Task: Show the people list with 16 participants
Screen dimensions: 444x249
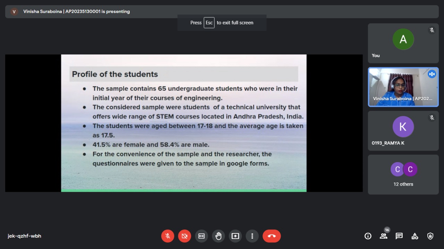Action: [383, 236]
